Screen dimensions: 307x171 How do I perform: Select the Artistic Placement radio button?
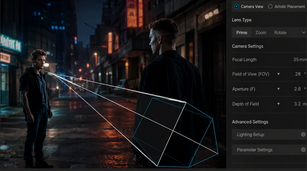pyautogui.click(x=270, y=6)
